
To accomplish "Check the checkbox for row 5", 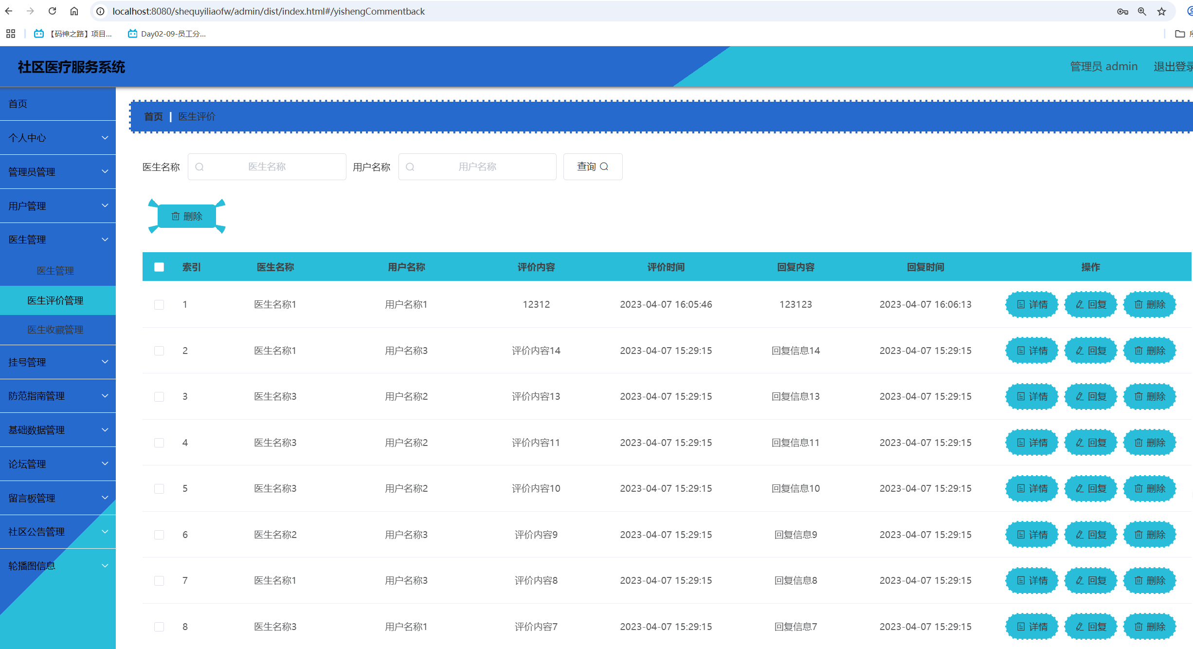I will (x=159, y=488).
